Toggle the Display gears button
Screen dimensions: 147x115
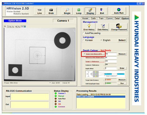point(90,11)
